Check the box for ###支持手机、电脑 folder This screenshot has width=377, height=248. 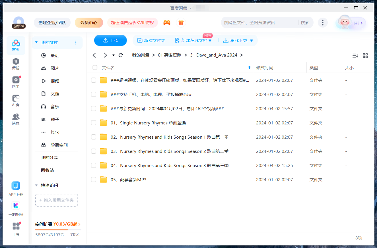tap(94, 94)
